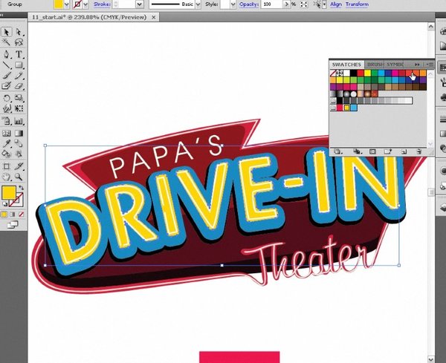Select the Type tool
The width and height of the screenshot is (446, 363).
19,54
